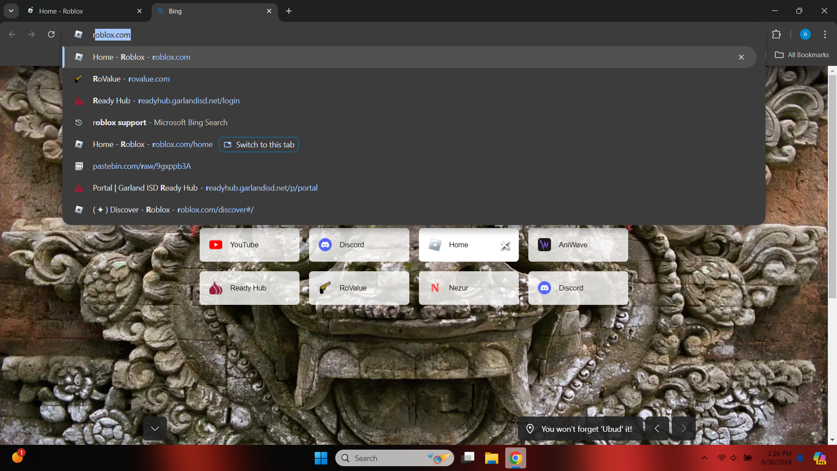Expand the tab search dropdown
The height and width of the screenshot is (471, 837).
[x=11, y=11]
